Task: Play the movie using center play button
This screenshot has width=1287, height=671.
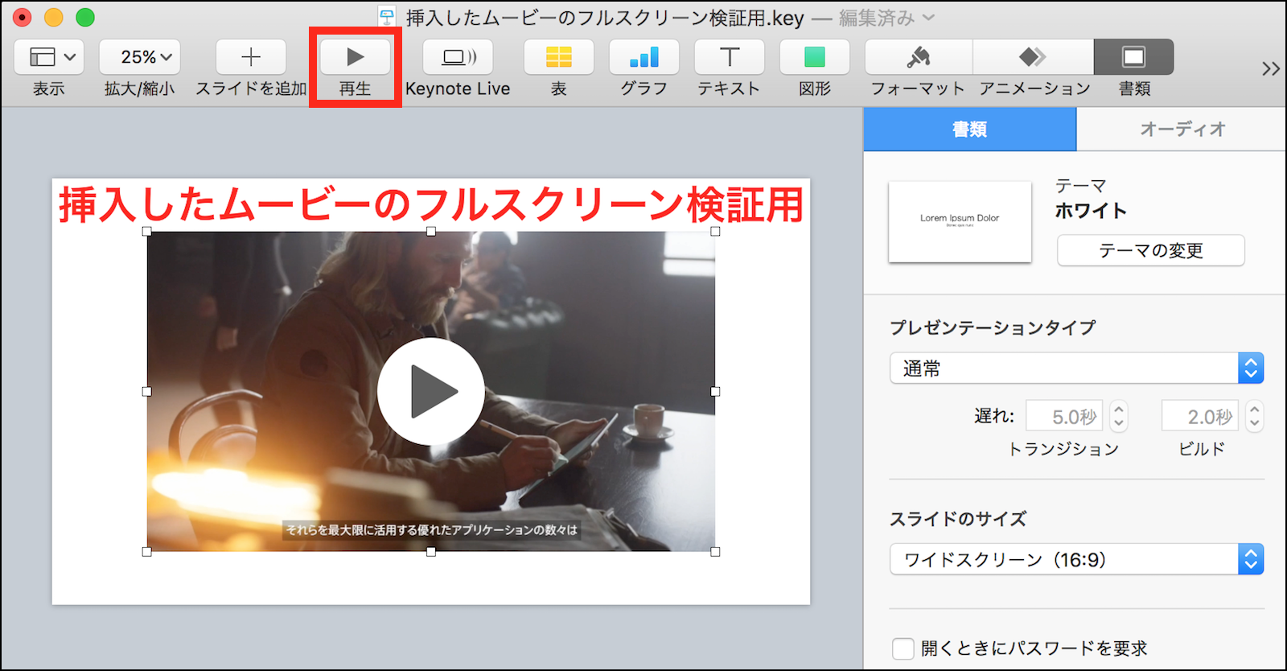Action: tap(431, 392)
